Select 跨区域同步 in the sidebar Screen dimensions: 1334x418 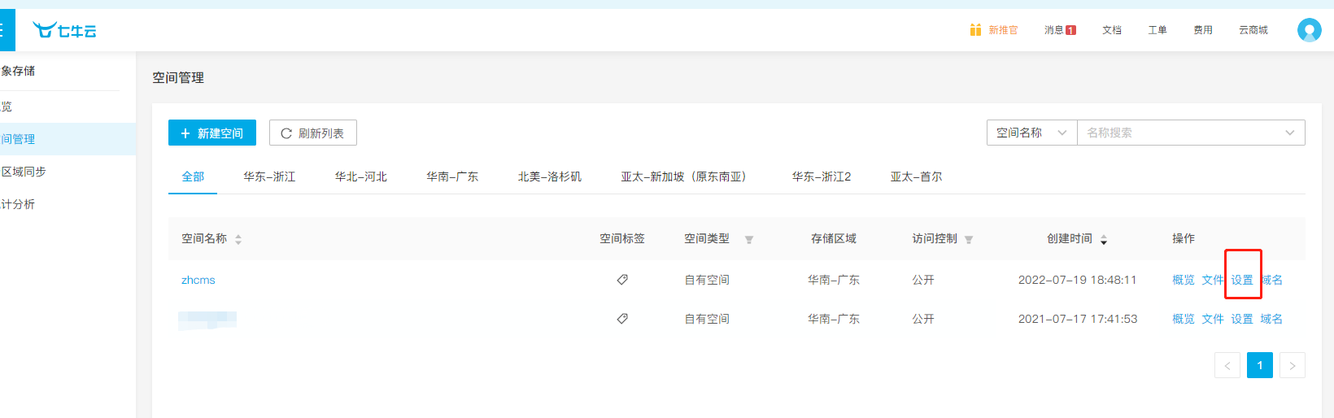pos(24,172)
